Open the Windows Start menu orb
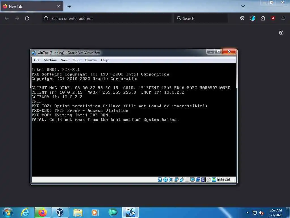Image resolution: width=290 pixels, height=218 pixels. click(x=8, y=212)
